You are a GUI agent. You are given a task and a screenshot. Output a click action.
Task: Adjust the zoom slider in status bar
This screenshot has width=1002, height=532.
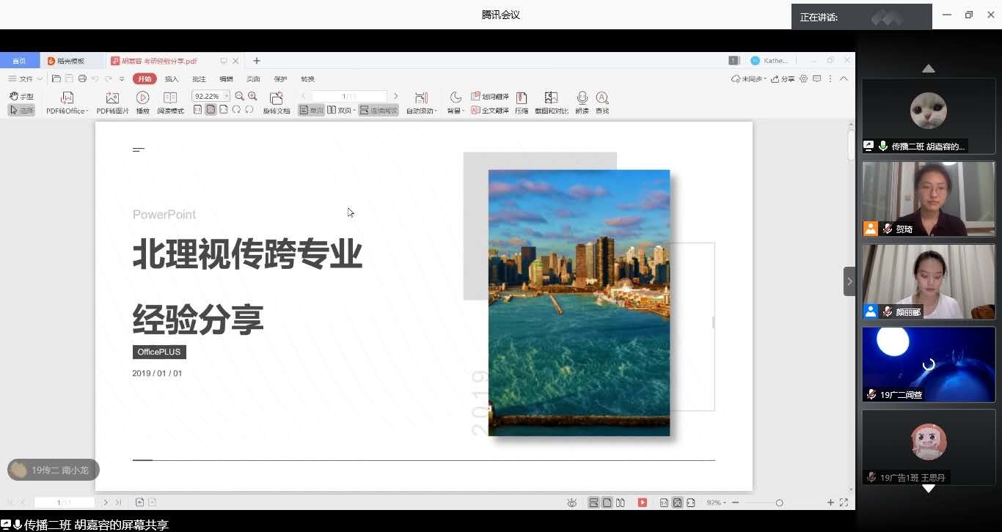tap(779, 503)
